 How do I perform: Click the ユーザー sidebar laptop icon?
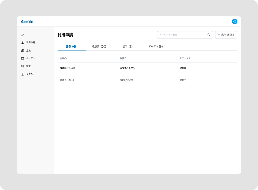[x=22, y=58]
